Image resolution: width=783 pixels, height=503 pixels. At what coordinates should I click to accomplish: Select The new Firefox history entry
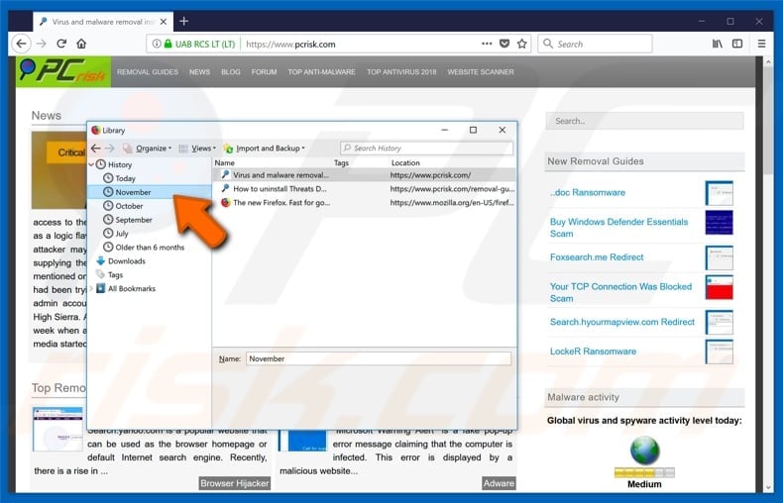coord(365,203)
